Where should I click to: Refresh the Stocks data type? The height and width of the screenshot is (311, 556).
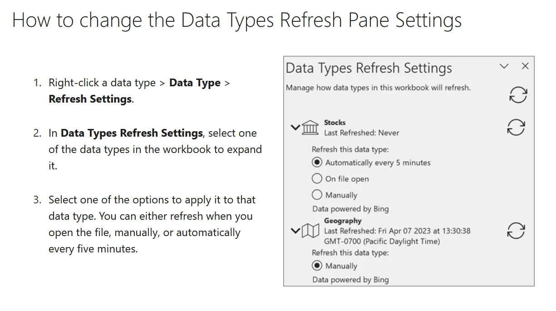coord(516,127)
